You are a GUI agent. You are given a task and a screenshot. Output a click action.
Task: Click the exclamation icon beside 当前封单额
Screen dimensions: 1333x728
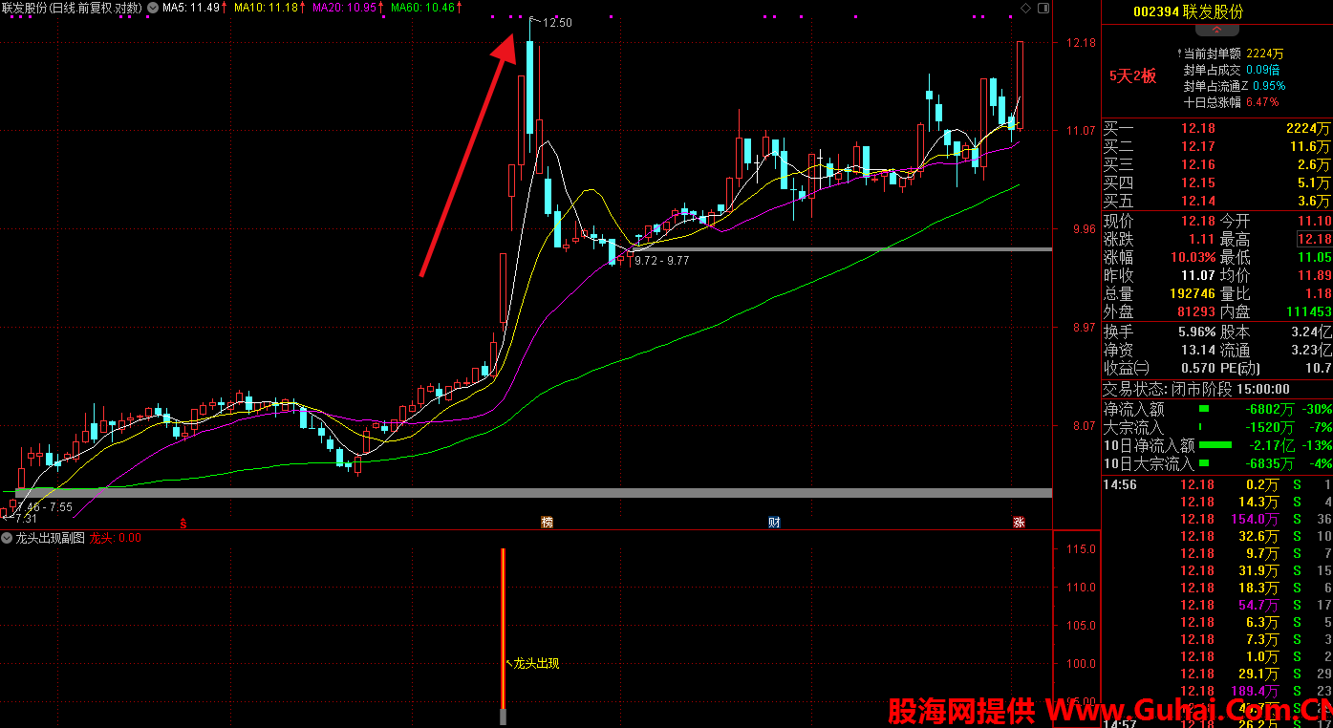pyautogui.click(x=1178, y=54)
